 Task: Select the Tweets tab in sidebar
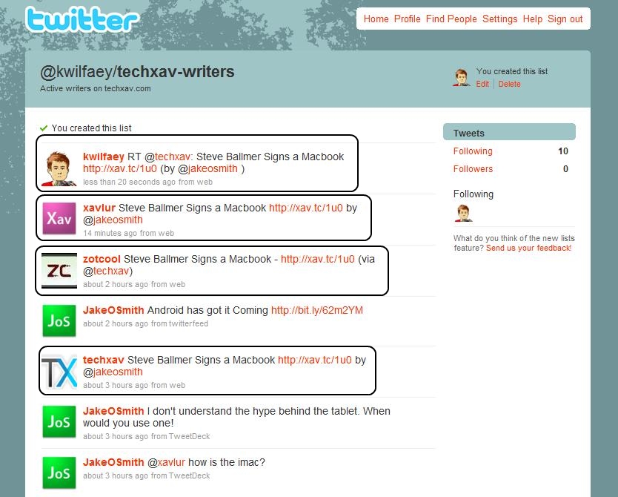[x=509, y=133]
